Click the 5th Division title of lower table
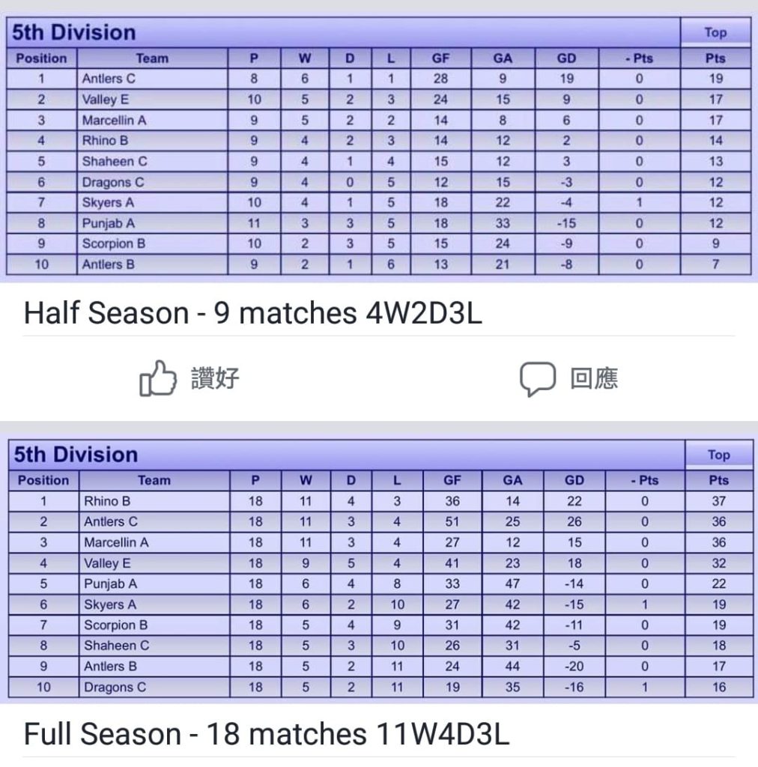The width and height of the screenshot is (758, 767). 76,455
